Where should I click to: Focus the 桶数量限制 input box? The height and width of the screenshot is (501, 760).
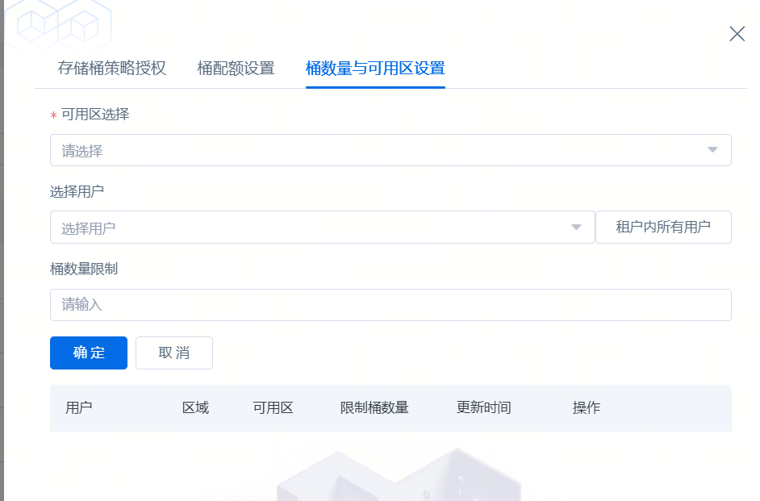click(x=390, y=305)
